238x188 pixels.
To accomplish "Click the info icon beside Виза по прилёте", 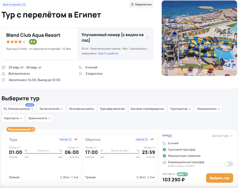I will 24,4.
